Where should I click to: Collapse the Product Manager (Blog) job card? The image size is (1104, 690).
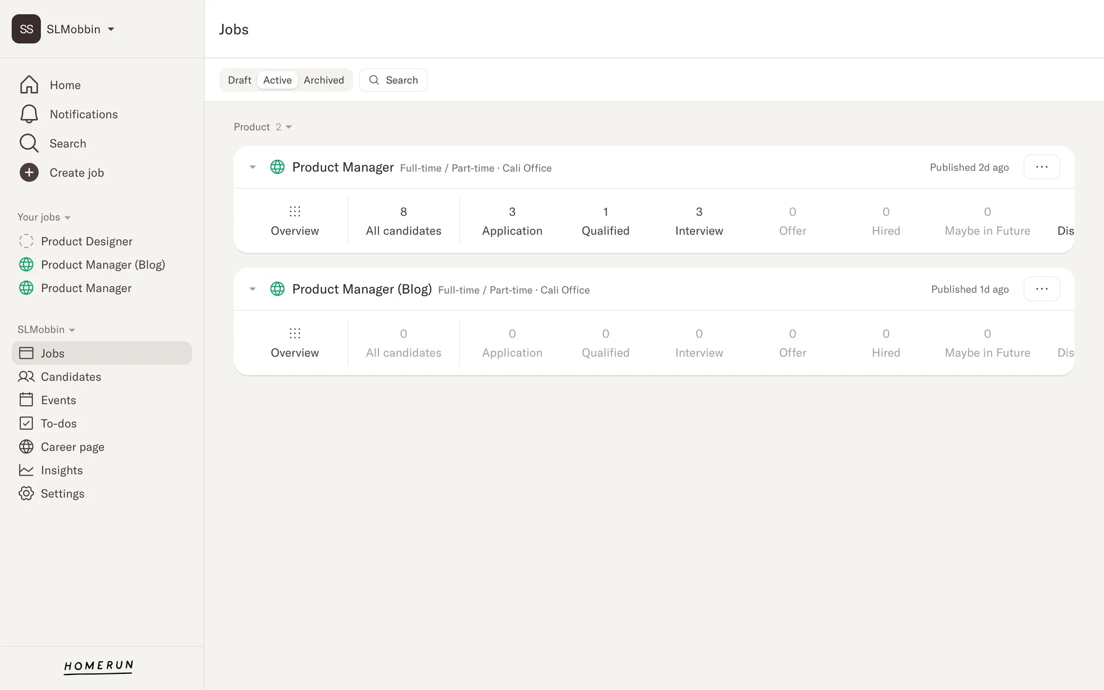(x=252, y=289)
